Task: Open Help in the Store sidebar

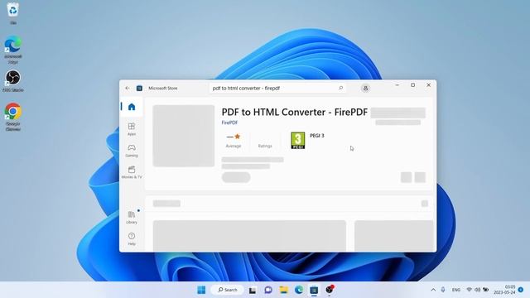Action: point(132,238)
